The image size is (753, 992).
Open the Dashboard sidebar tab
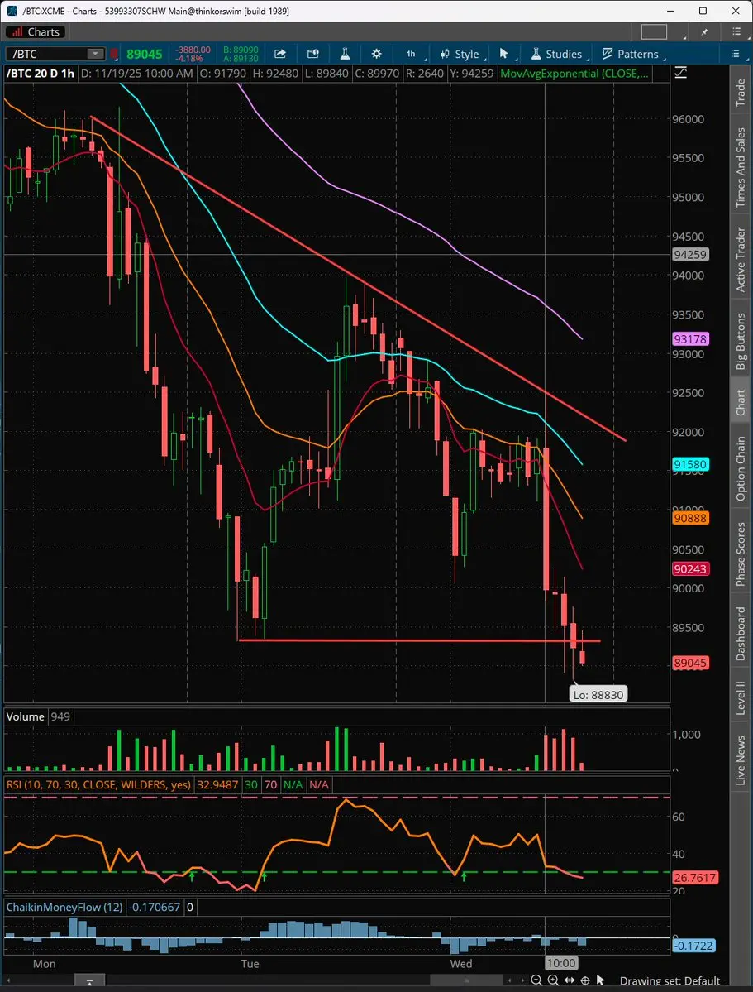pos(741,633)
